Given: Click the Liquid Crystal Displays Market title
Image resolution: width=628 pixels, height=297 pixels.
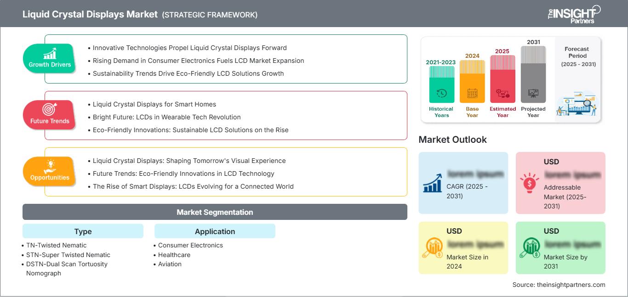Looking at the screenshot, I should pos(90,14).
